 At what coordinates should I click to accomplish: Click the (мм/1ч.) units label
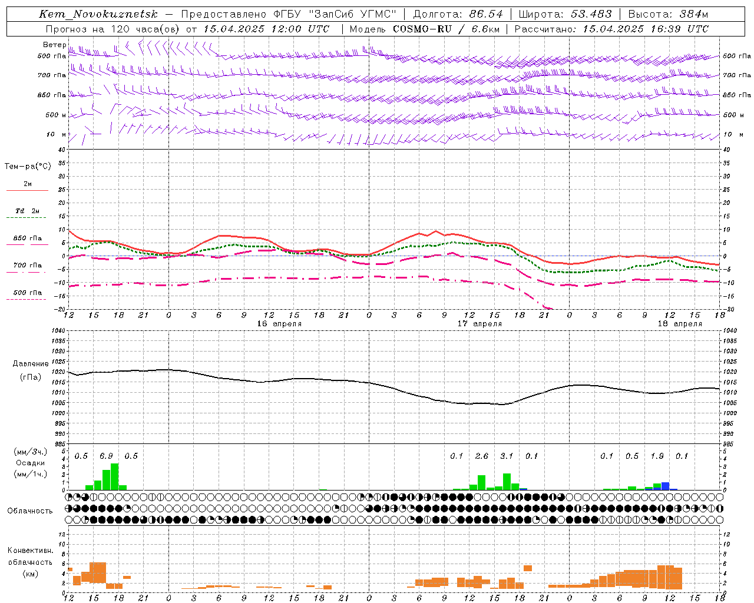[x=30, y=474]
